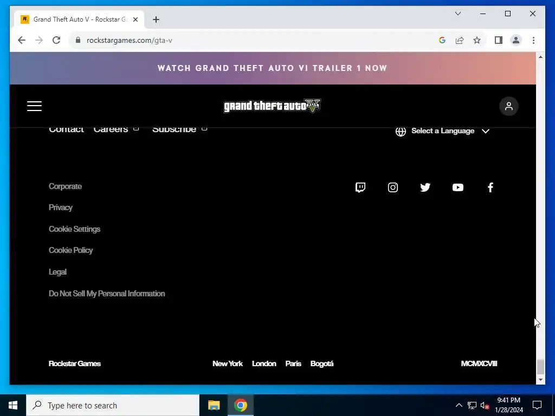Click the London location text
555x416 pixels.
[x=264, y=363]
